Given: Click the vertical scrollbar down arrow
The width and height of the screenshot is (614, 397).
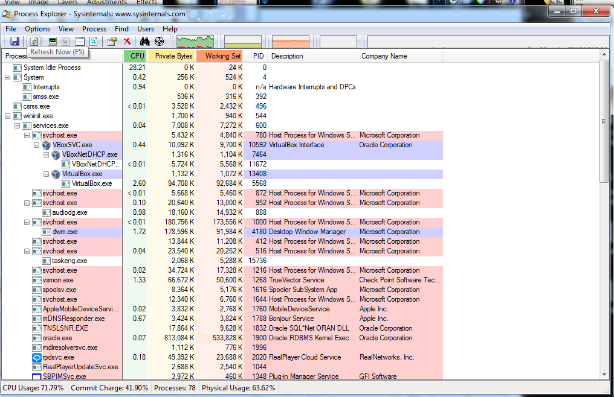Looking at the screenshot, I should pos(604,375).
